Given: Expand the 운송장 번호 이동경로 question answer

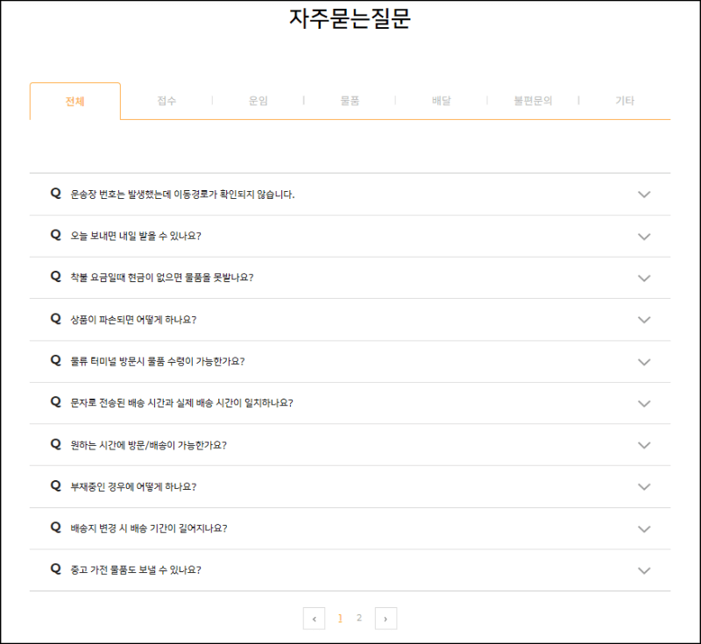Looking at the screenshot, I should pos(645,194).
